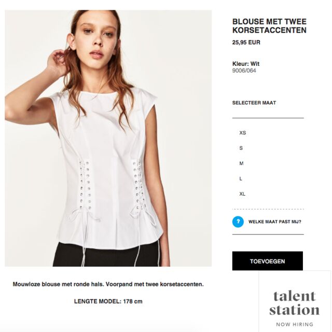Pick size M

tap(241, 163)
